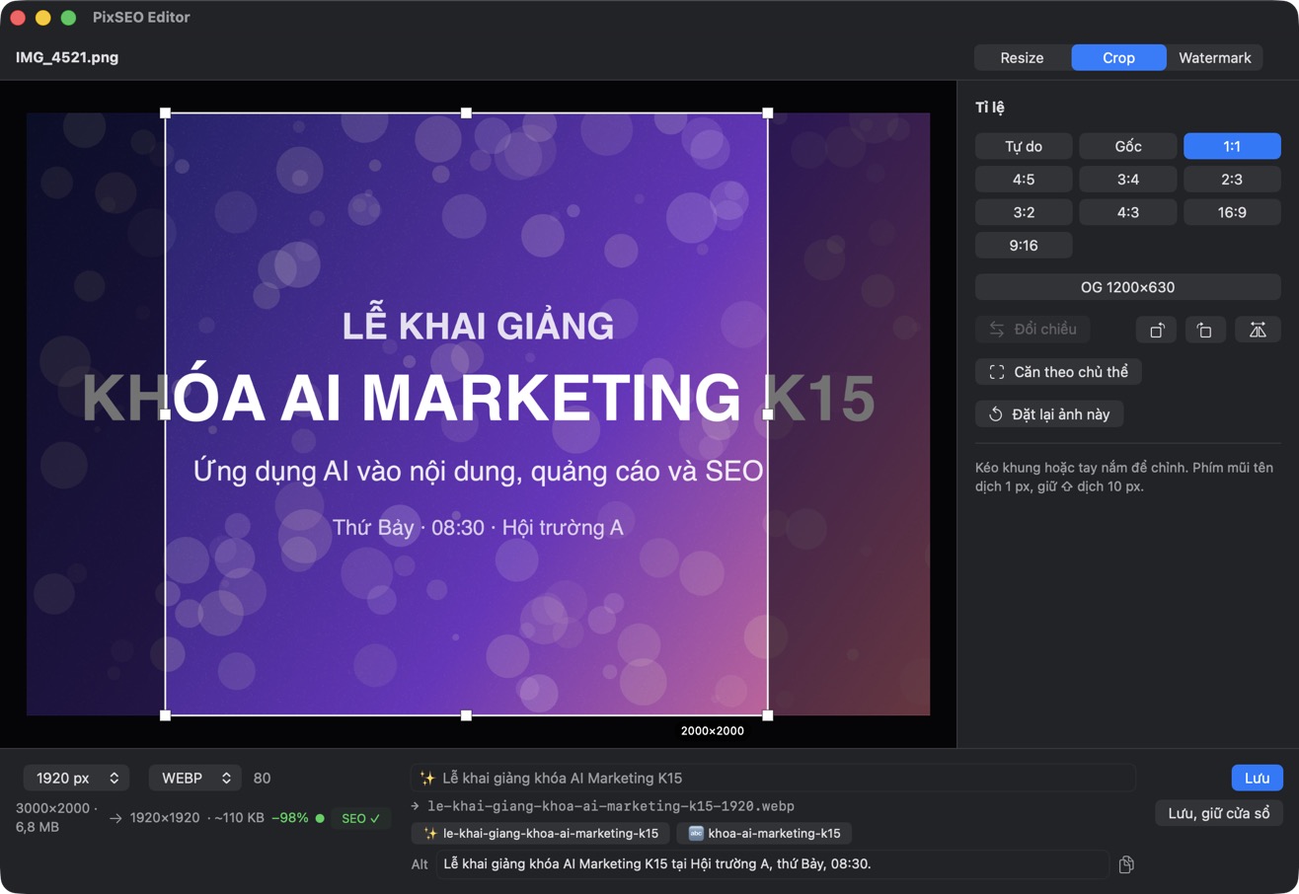Screen dimensions: 1299x894
Task: Copy the alt text with the clipboard icon
Action: pyautogui.click(x=1126, y=864)
